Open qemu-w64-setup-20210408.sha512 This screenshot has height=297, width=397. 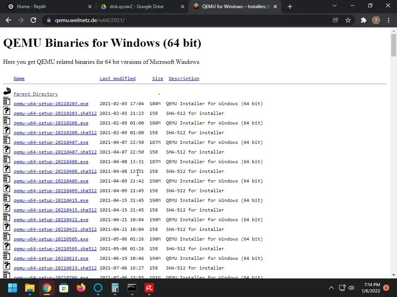pyautogui.click(x=55, y=171)
